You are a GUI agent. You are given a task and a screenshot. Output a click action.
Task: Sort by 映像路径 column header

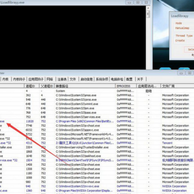85,86
